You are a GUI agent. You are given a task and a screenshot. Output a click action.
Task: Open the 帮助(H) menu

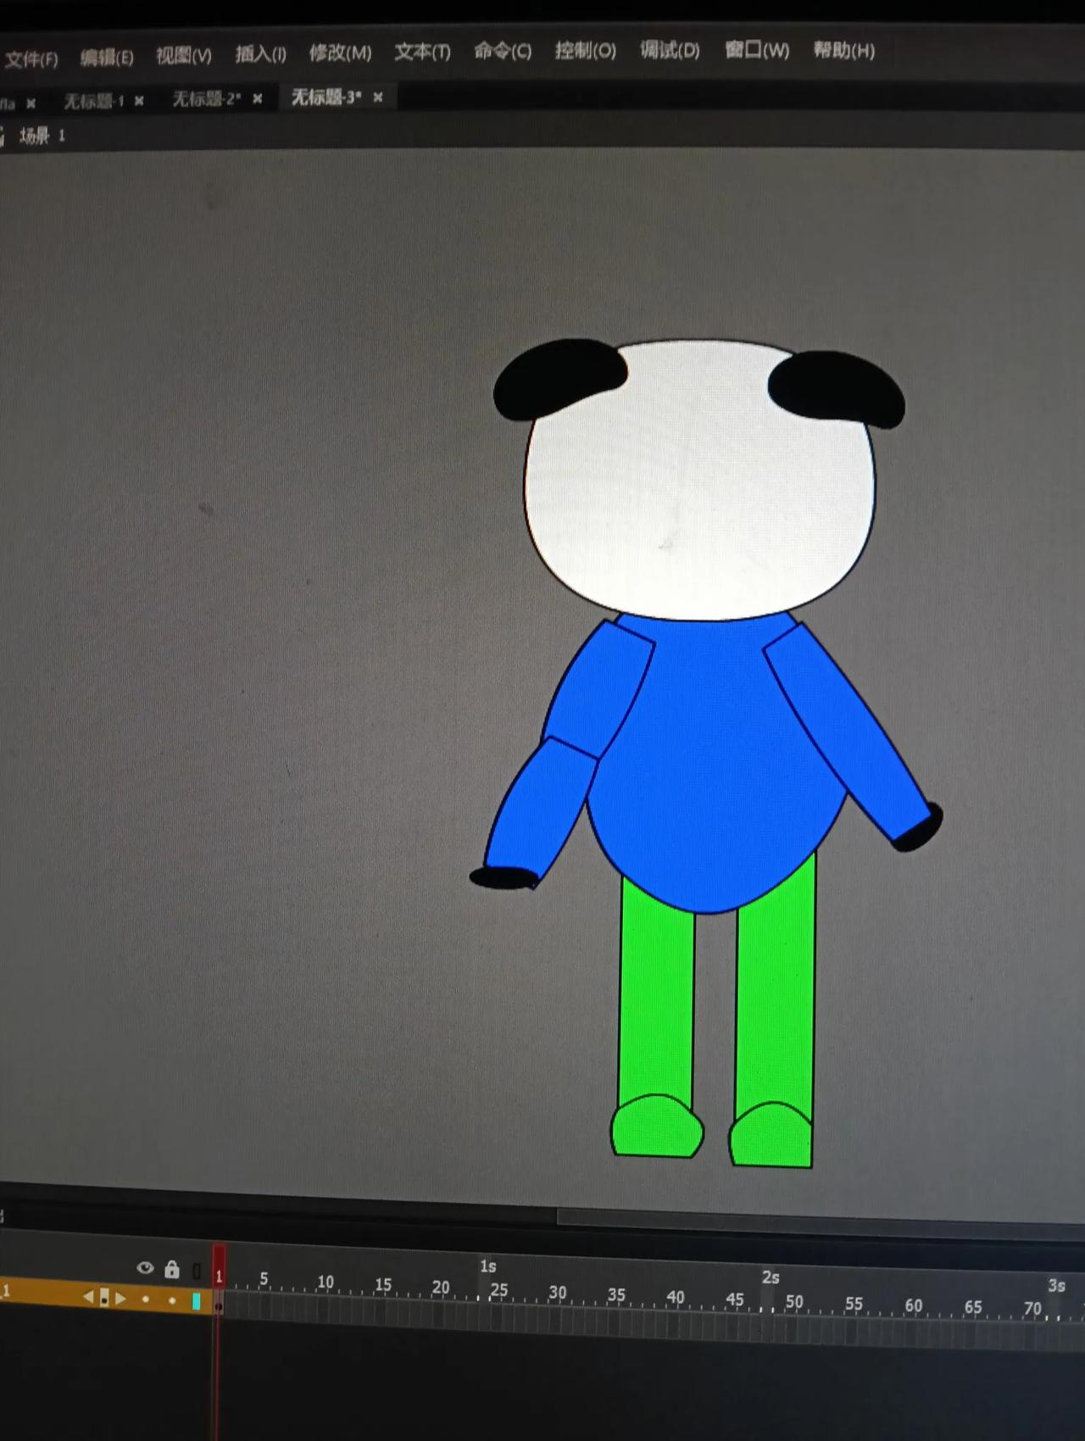pyautogui.click(x=843, y=50)
